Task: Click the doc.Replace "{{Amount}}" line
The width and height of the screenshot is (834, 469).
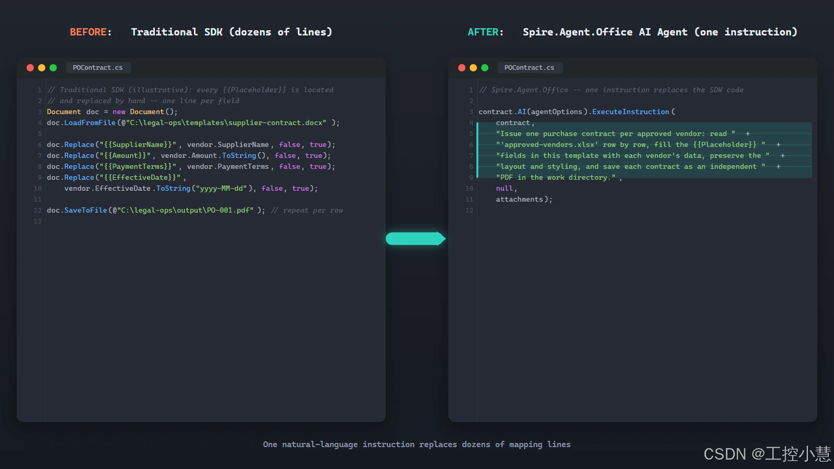Action: pyautogui.click(x=189, y=155)
